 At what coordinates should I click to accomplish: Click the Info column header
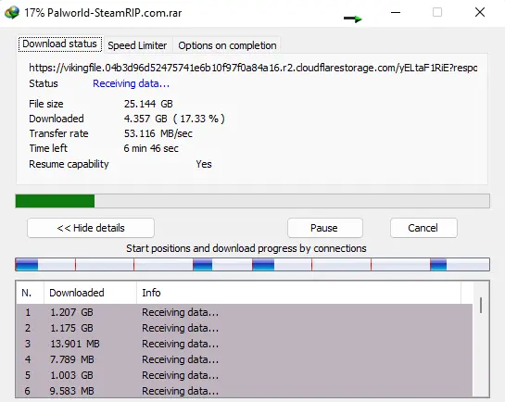tap(298, 293)
